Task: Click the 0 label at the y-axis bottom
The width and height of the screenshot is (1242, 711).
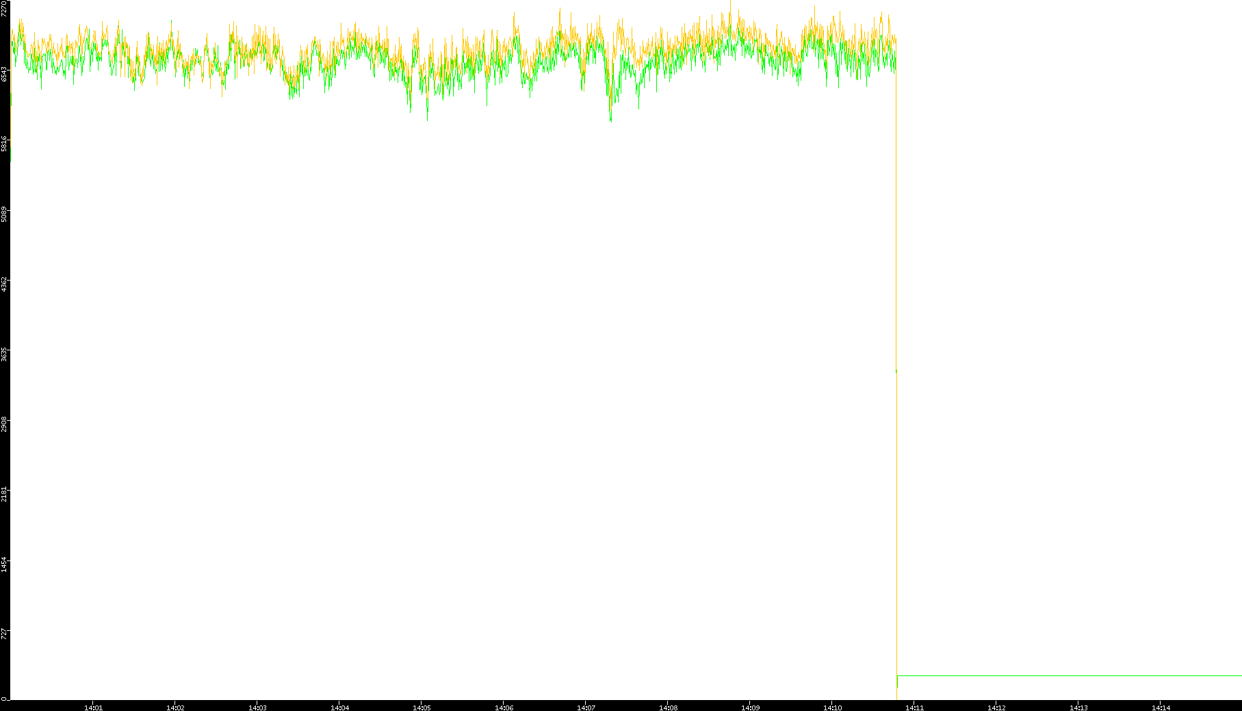Action: (3, 699)
